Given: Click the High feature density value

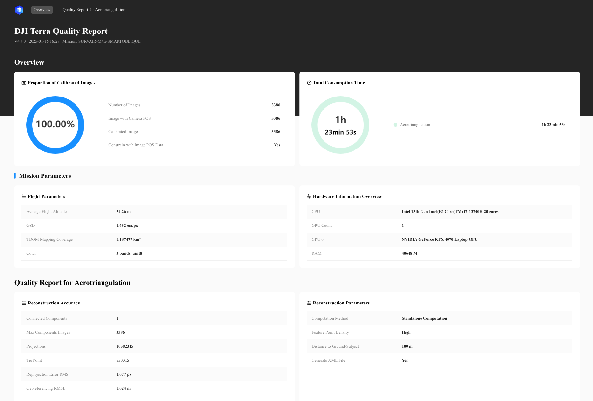Looking at the screenshot, I should click(x=406, y=332).
